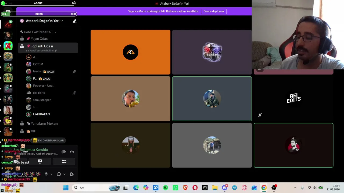Set channel status via Bir kanal durumu belirle
Viewport: 344px width, 193px height.
coord(40,51)
